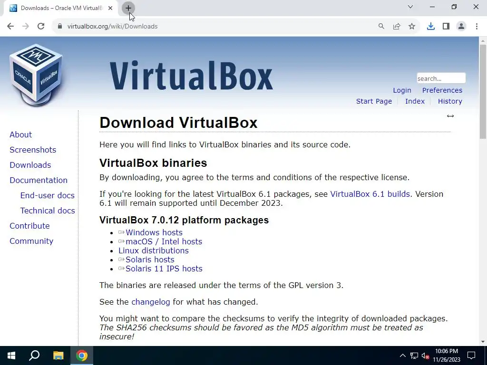
Task: Reload the page with the refresh icon
Action: (x=41, y=27)
